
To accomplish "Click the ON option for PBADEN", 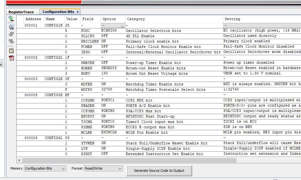I will coord(103,106).
